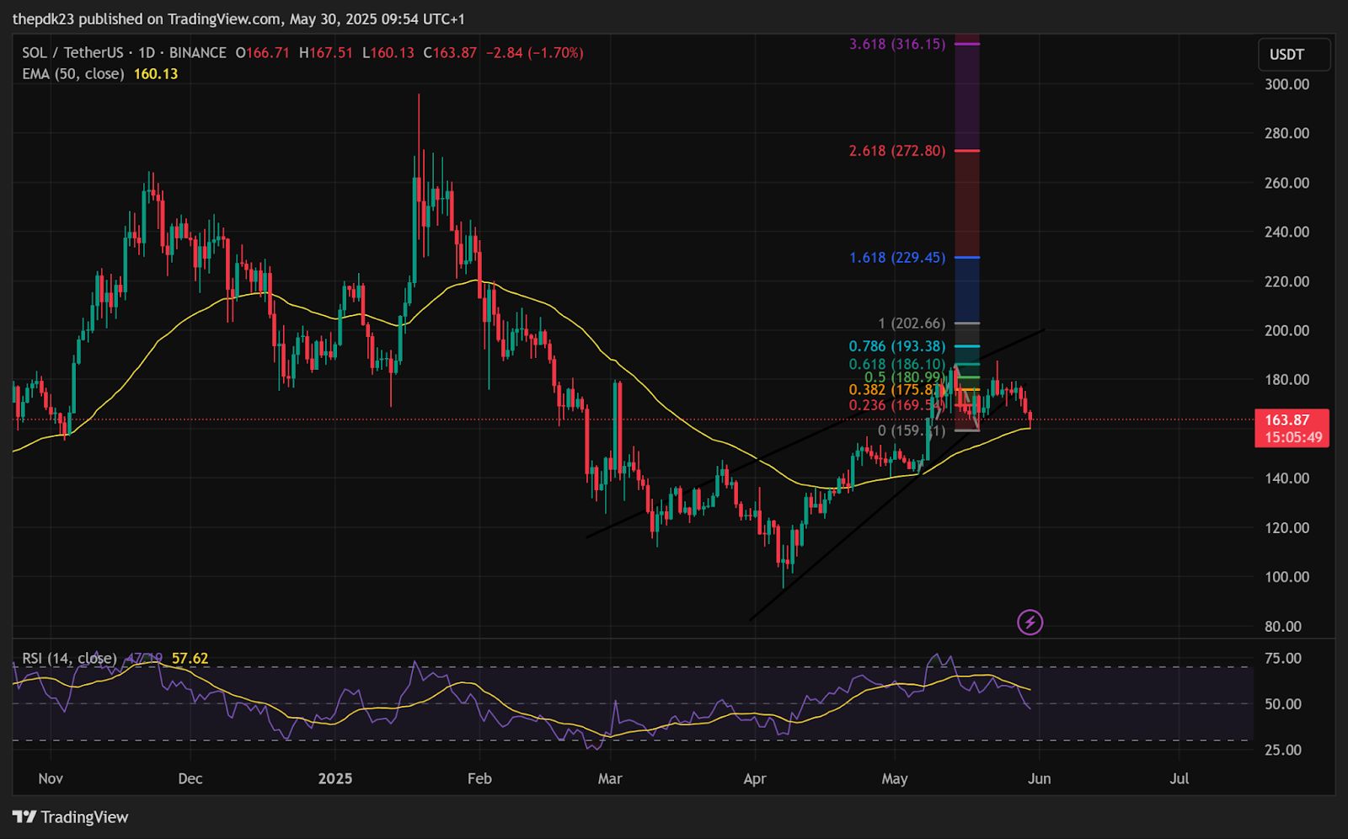The image size is (1348, 839).
Task: Click the Feb label on time axis
Action: pos(479,778)
